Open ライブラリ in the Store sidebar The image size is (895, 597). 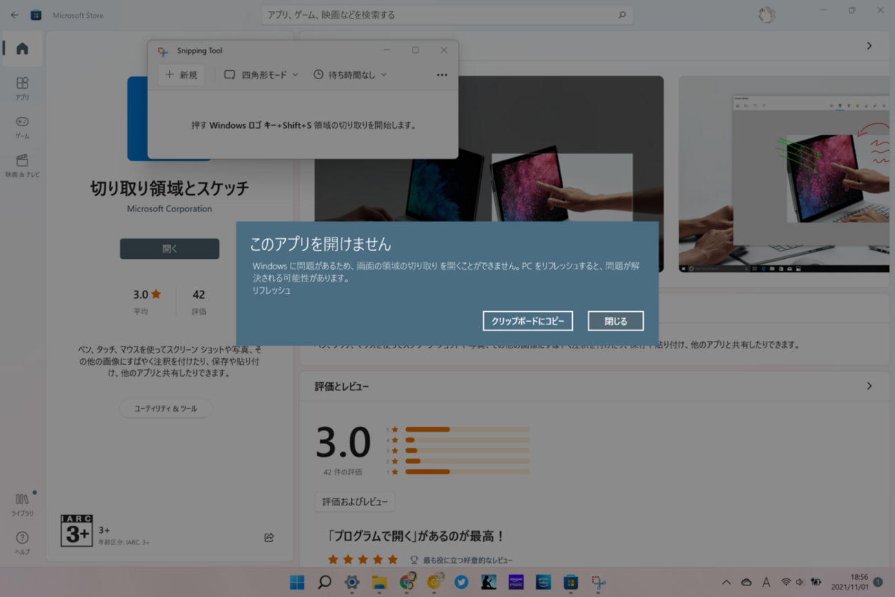[22, 504]
